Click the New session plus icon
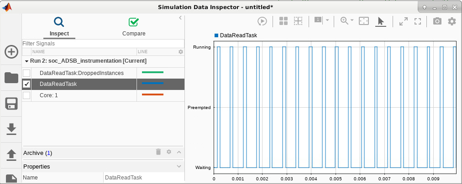 click(x=11, y=52)
